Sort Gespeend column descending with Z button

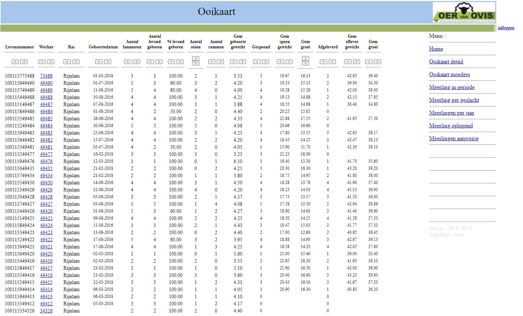point(266,62)
